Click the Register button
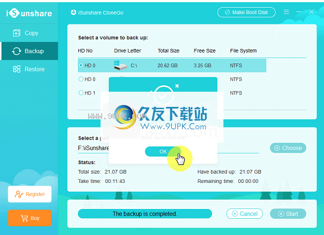Image resolution: width=324 pixels, height=235 pixels. pyautogui.click(x=30, y=194)
